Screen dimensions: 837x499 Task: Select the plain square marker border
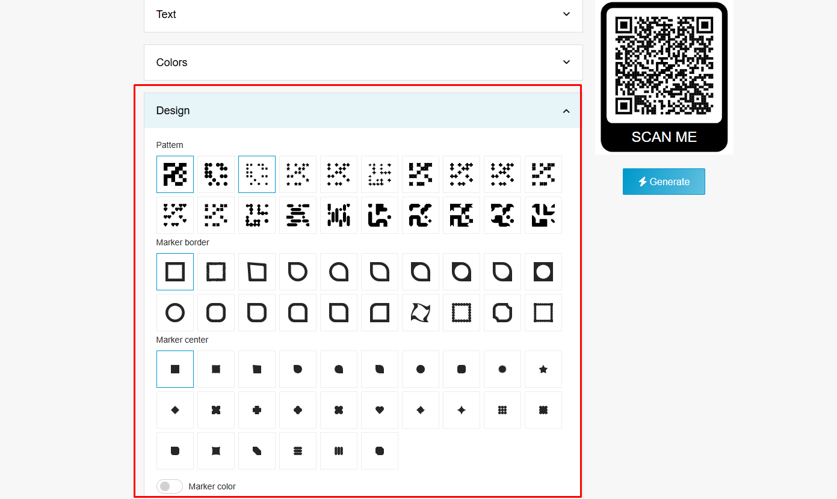[175, 272]
